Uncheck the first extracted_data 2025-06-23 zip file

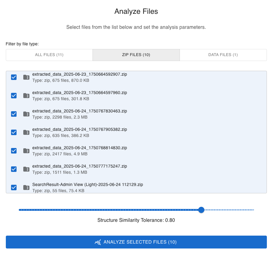coord(13,77)
